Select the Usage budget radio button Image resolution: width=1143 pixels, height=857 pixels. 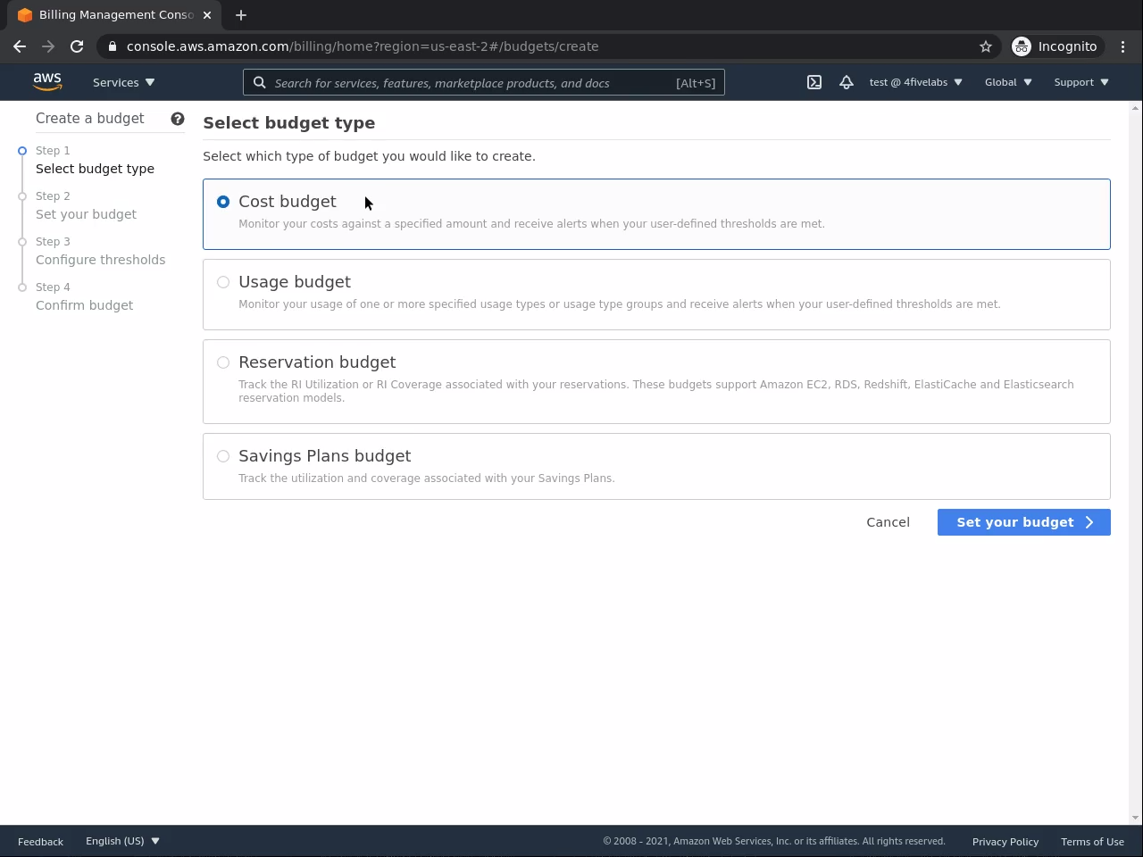click(x=223, y=282)
